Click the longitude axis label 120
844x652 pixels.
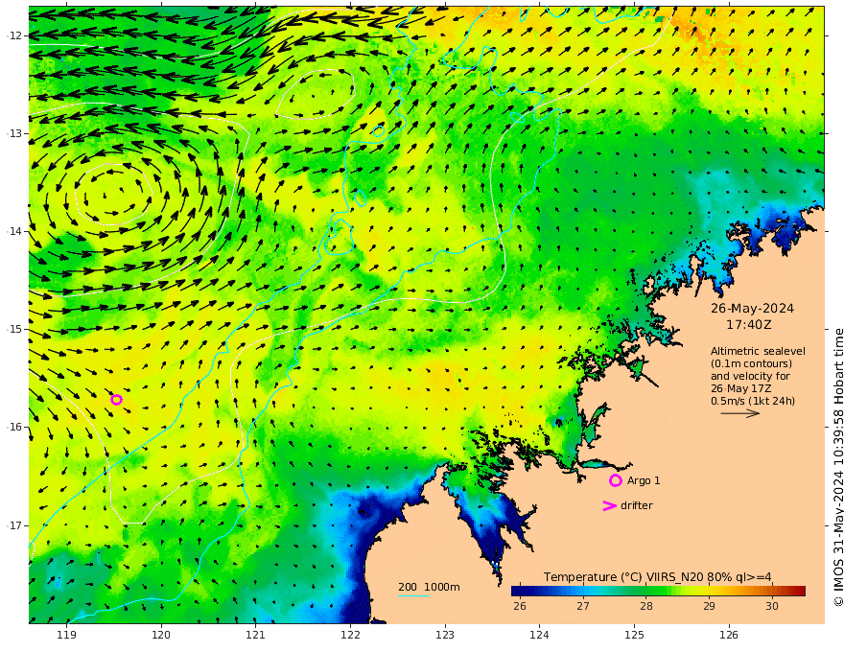click(161, 636)
